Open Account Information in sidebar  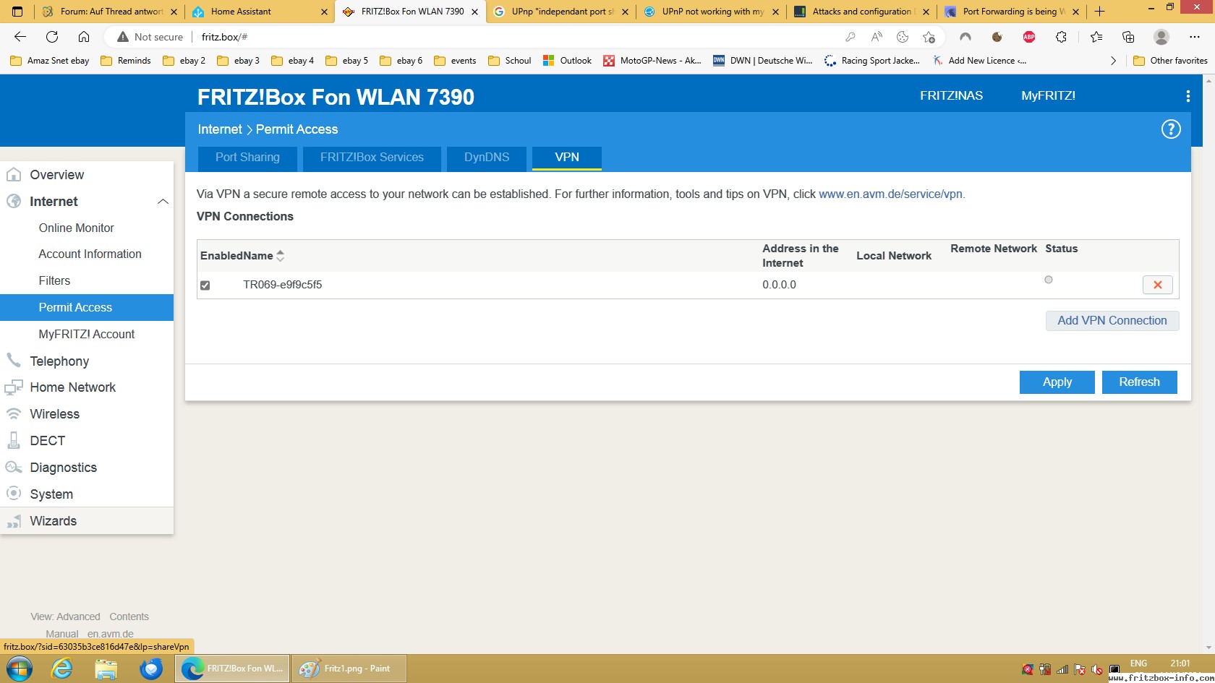tap(90, 254)
